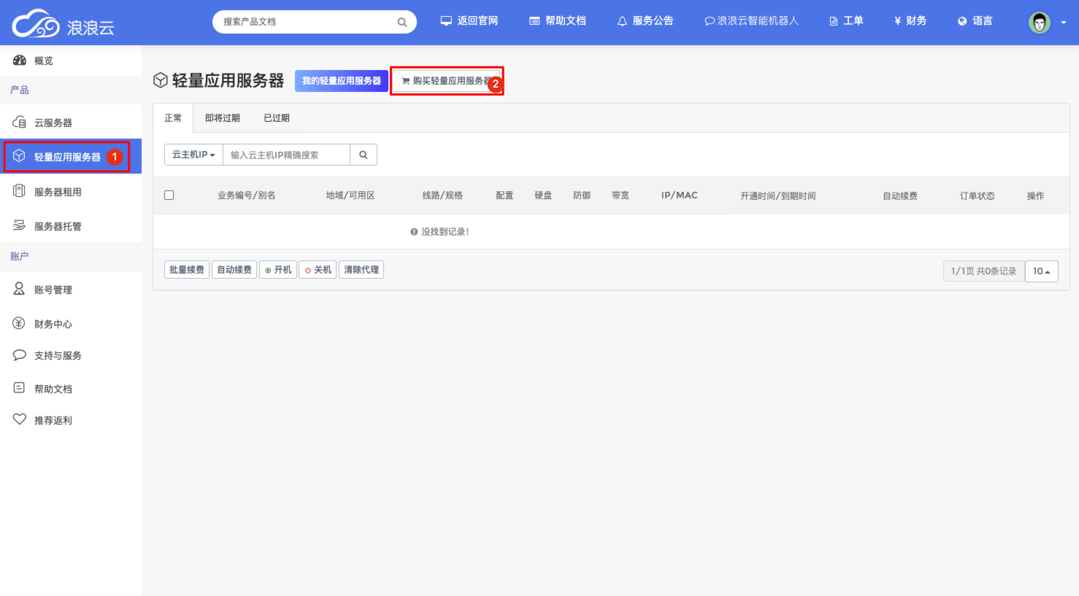
Task: Click the 支持与服务 speech bubble icon
Action: [x=20, y=355]
